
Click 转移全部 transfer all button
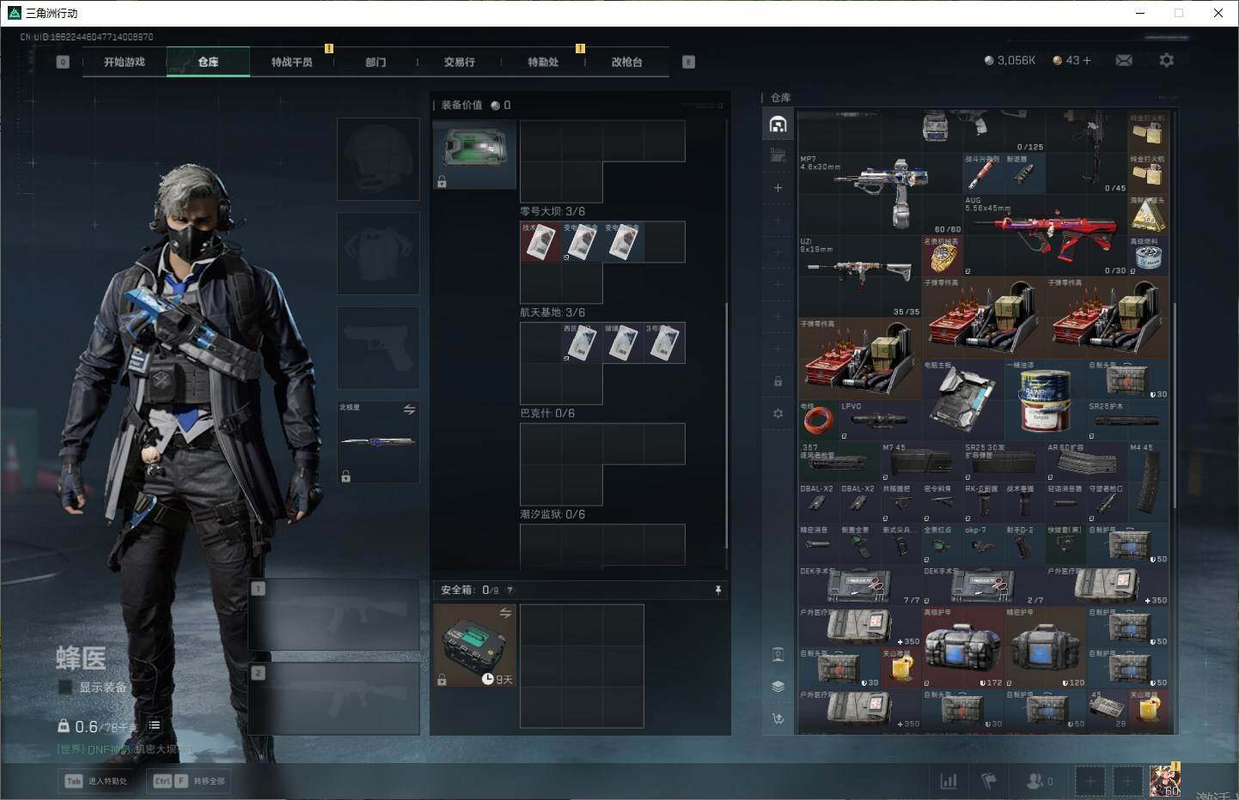tap(189, 781)
